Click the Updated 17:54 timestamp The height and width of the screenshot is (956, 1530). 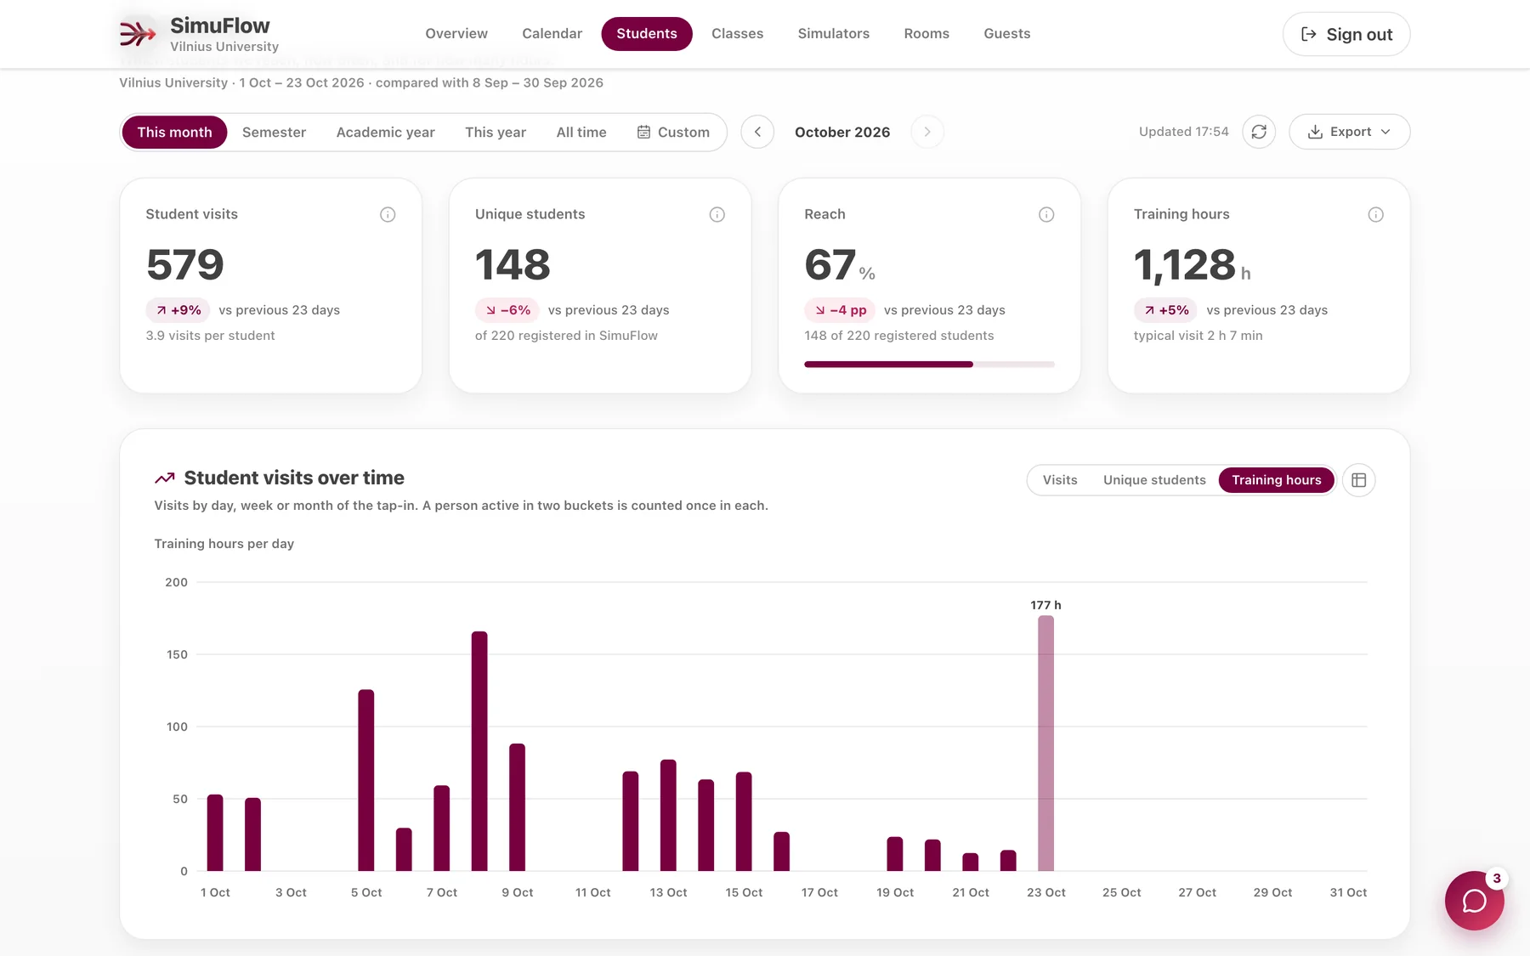point(1183,132)
